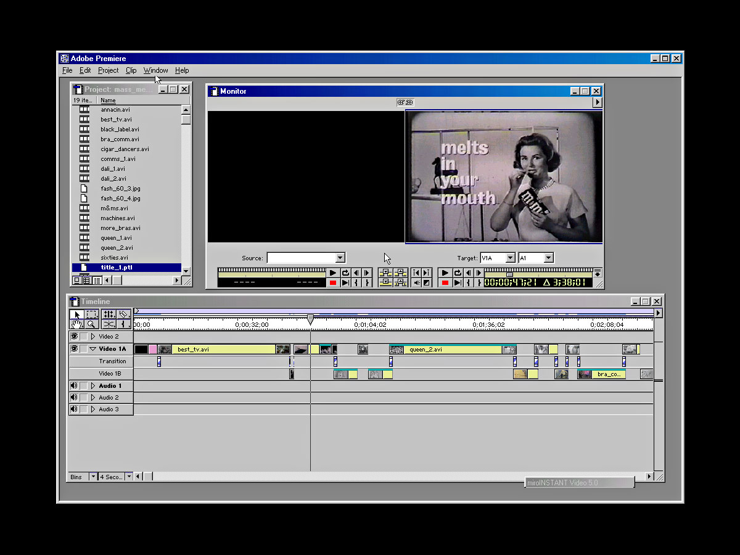Open the Source clip dropdown
740x555 pixels.
click(x=340, y=258)
